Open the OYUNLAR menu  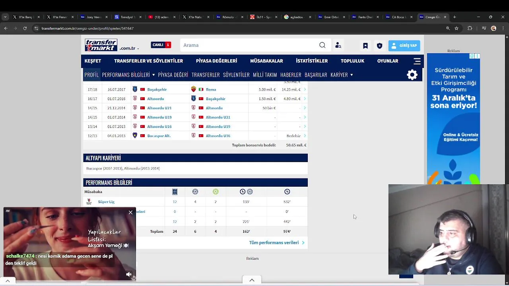388,61
